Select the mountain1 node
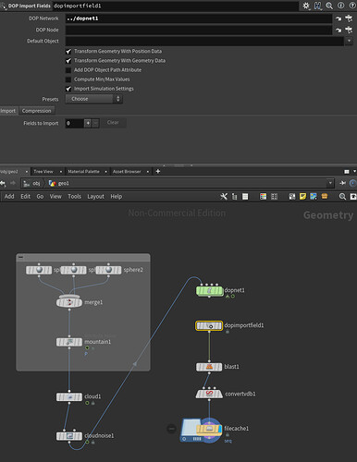The image size is (357, 462). pyautogui.click(x=69, y=342)
